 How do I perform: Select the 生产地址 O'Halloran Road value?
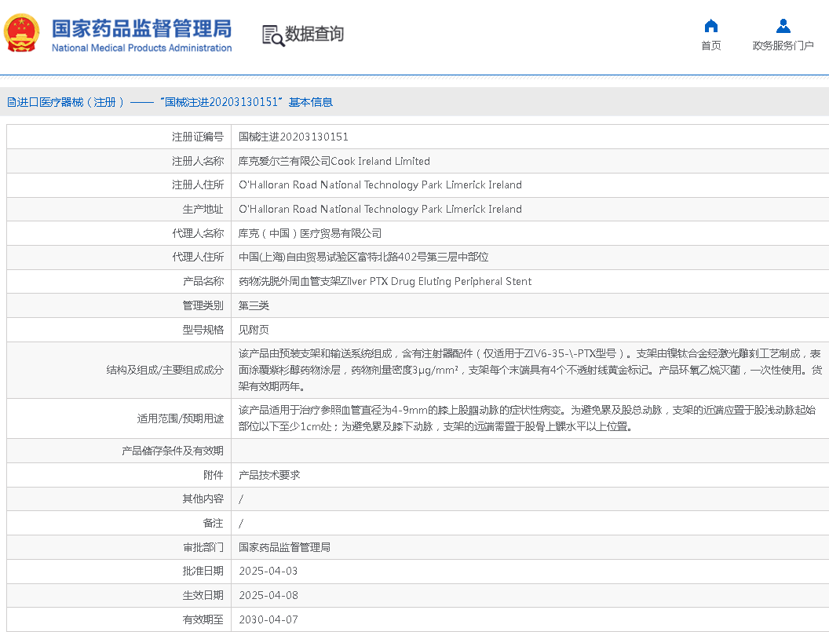click(380, 210)
